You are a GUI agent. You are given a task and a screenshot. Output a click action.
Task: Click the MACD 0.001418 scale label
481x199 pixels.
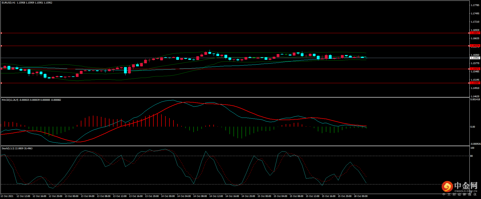click(x=475, y=99)
